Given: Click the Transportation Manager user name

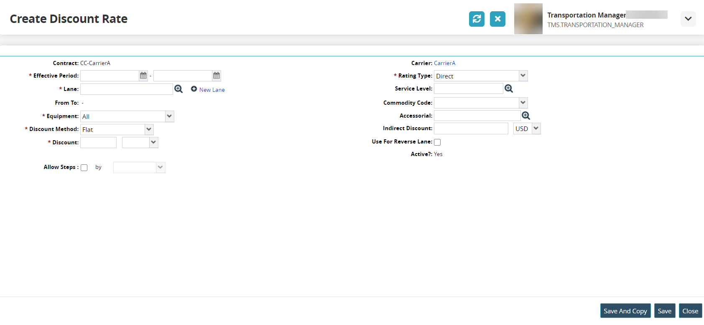Looking at the screenshot, I should pos(587,15).
